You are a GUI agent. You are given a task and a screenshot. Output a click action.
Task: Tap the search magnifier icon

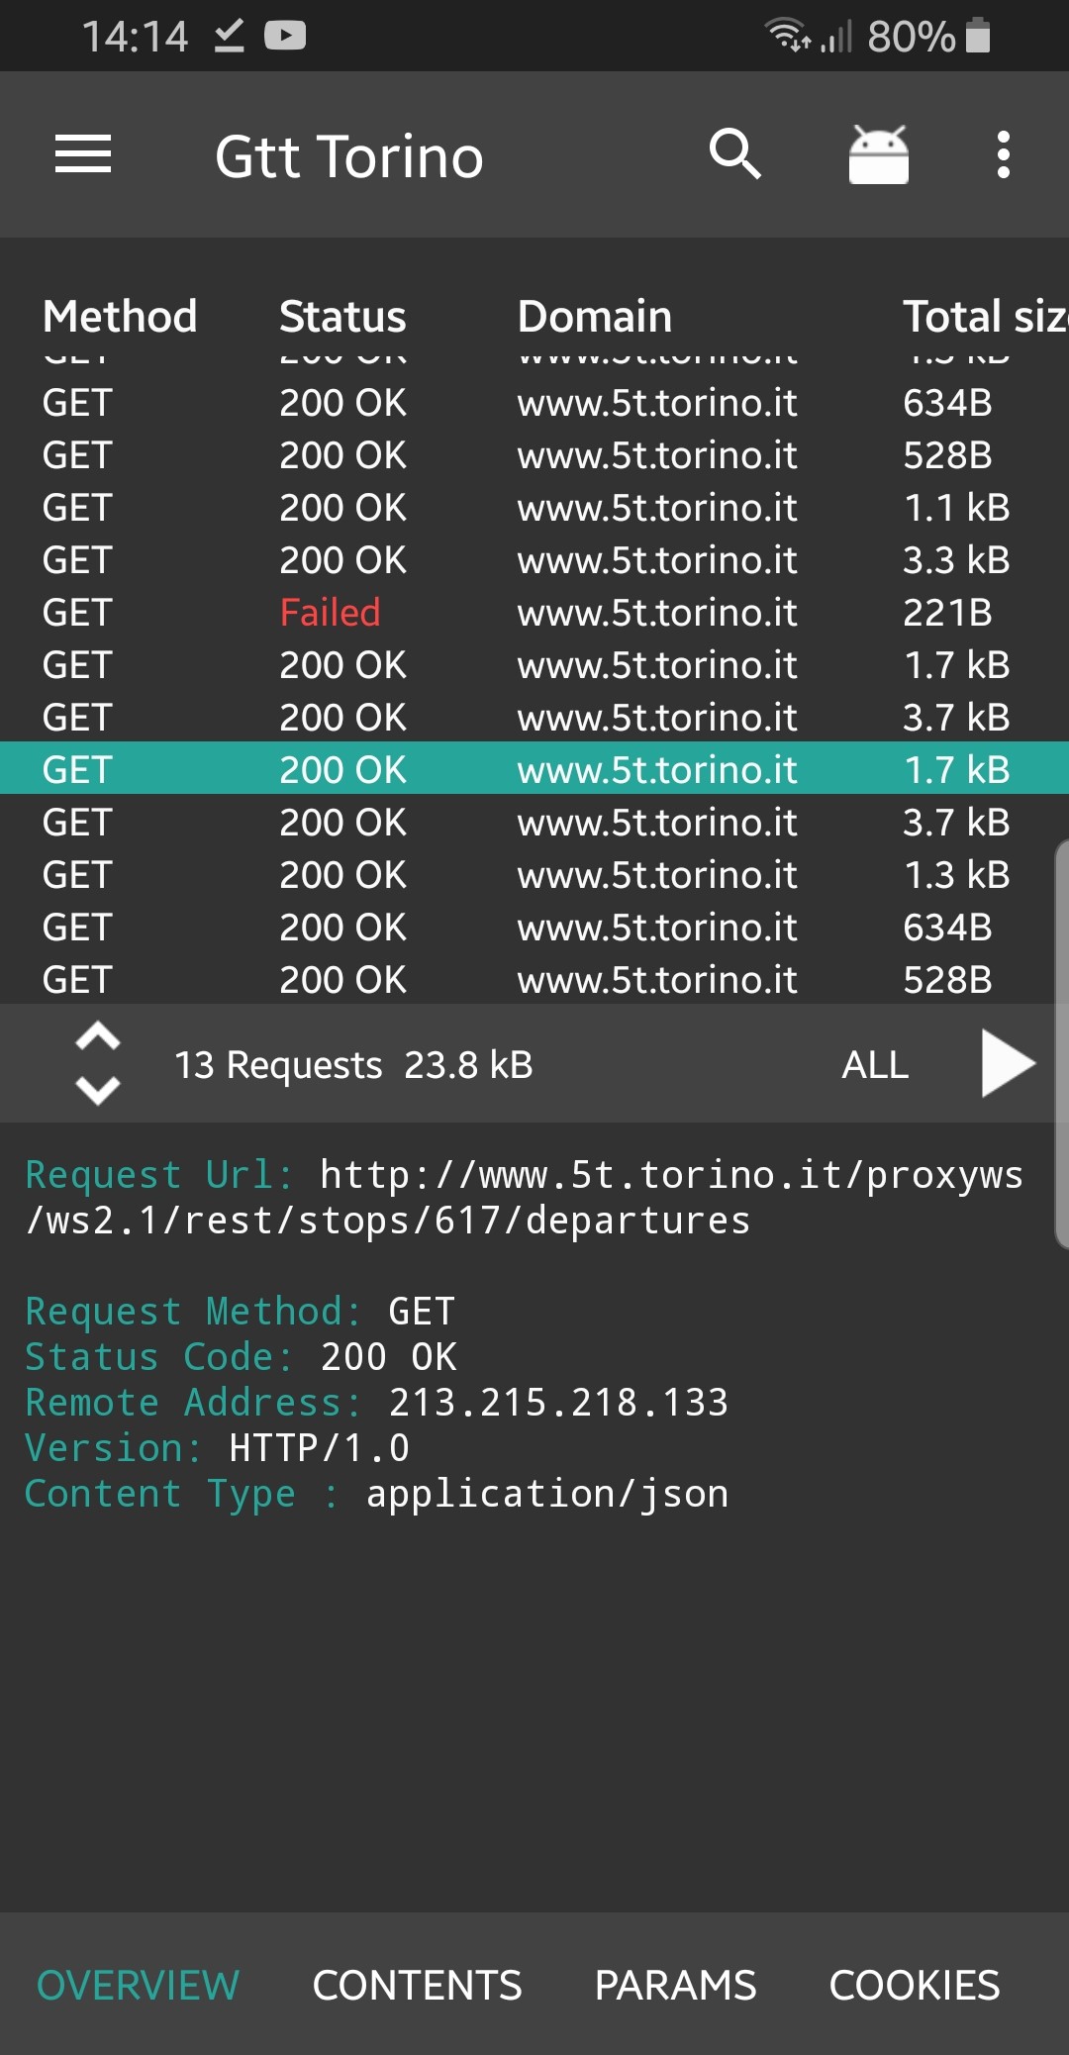click(734, 154)
